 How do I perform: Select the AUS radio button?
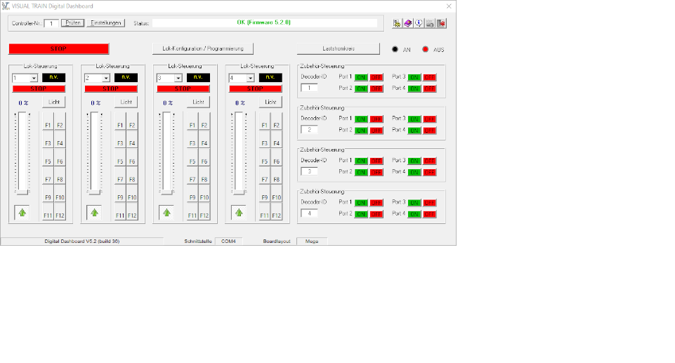(425, 50)
